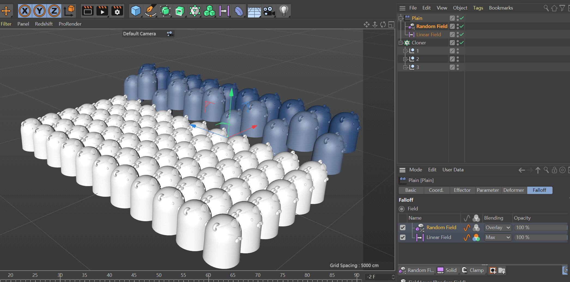Image resolution: width=570 pixels, height=282 pixels.
Task: Toggle the X-axis lock
Action: click(x=25, y=11)
